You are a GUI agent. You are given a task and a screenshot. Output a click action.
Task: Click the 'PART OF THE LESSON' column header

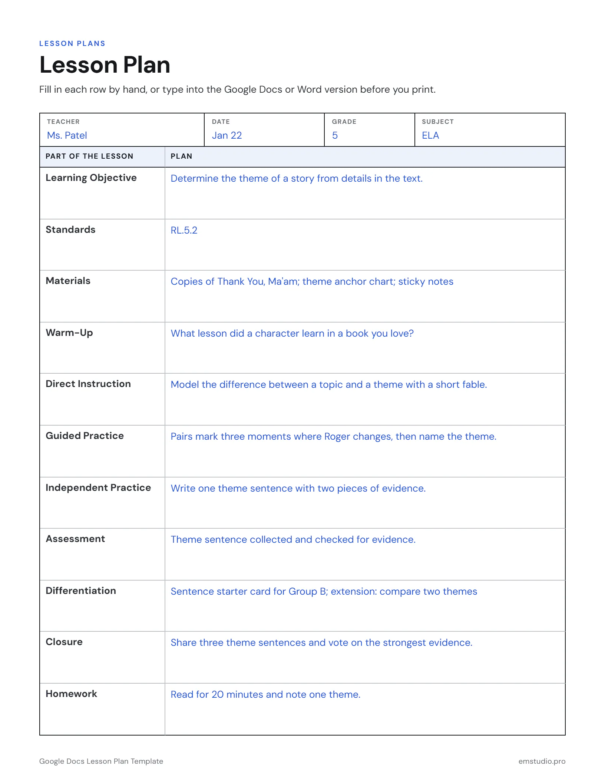click(89, 156)
